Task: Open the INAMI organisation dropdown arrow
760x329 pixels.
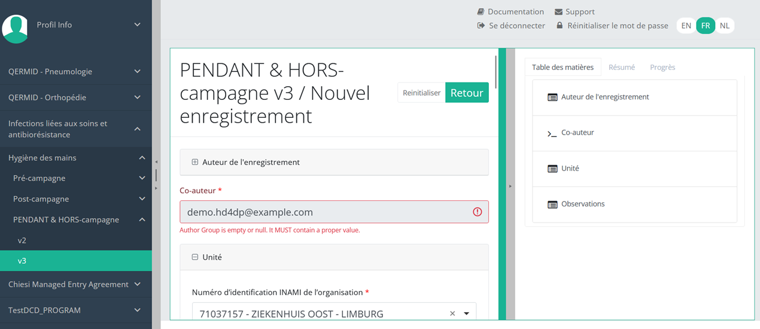Action: 467,313
